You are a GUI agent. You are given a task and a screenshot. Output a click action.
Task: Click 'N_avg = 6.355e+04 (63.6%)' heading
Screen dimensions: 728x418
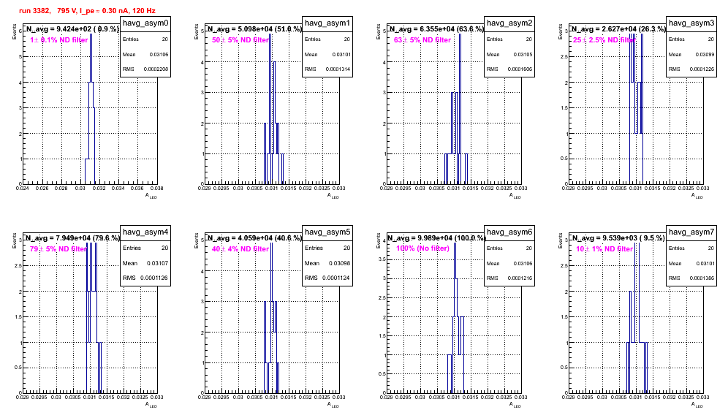click(436, 28)
